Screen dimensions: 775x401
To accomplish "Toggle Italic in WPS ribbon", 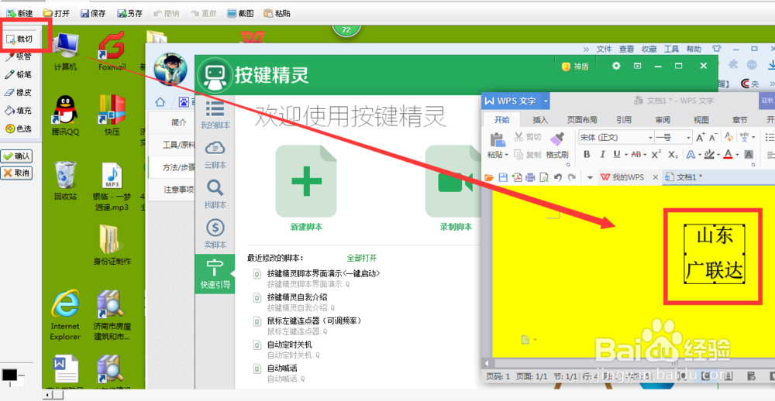I will [602, 155].
